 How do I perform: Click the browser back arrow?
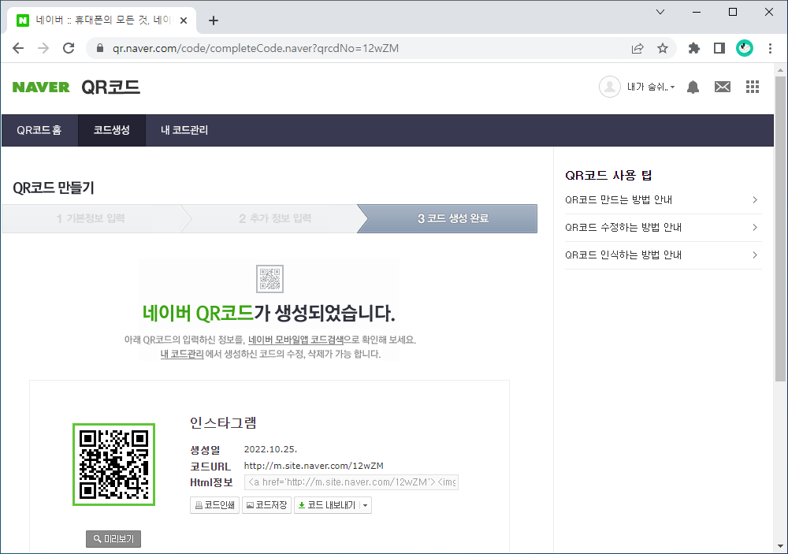pos(18,48)
